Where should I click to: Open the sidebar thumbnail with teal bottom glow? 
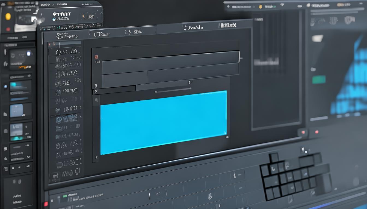tap(17, 132)
